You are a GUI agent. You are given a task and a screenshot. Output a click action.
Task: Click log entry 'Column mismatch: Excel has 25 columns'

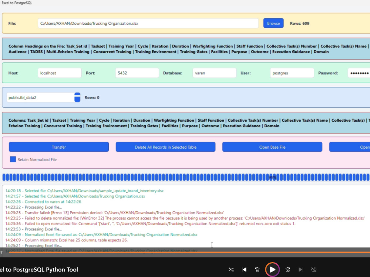click(x=66, y=240)
